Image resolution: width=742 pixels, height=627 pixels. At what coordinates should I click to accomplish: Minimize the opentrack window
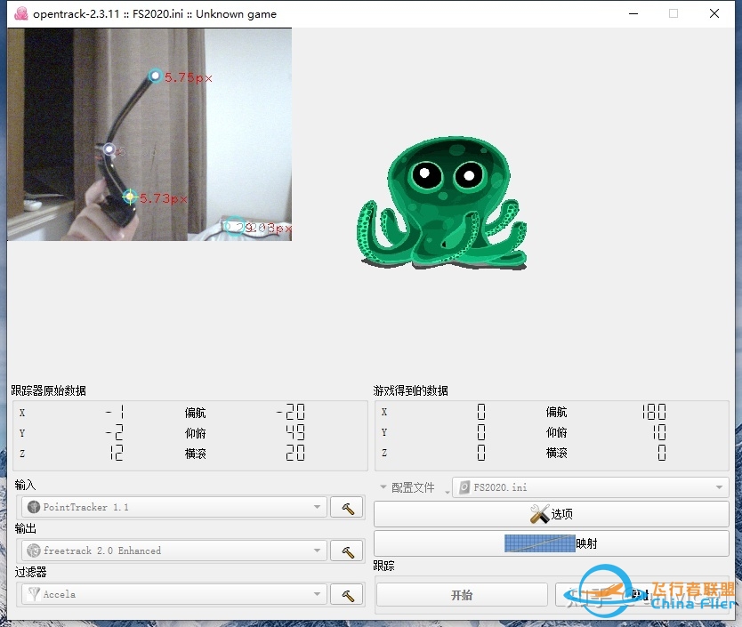[x=633, y=13]
